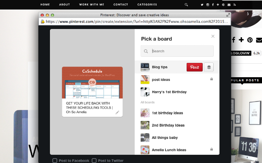Close the Pick a board dialog
262x163 pixels.
(213, 36)
